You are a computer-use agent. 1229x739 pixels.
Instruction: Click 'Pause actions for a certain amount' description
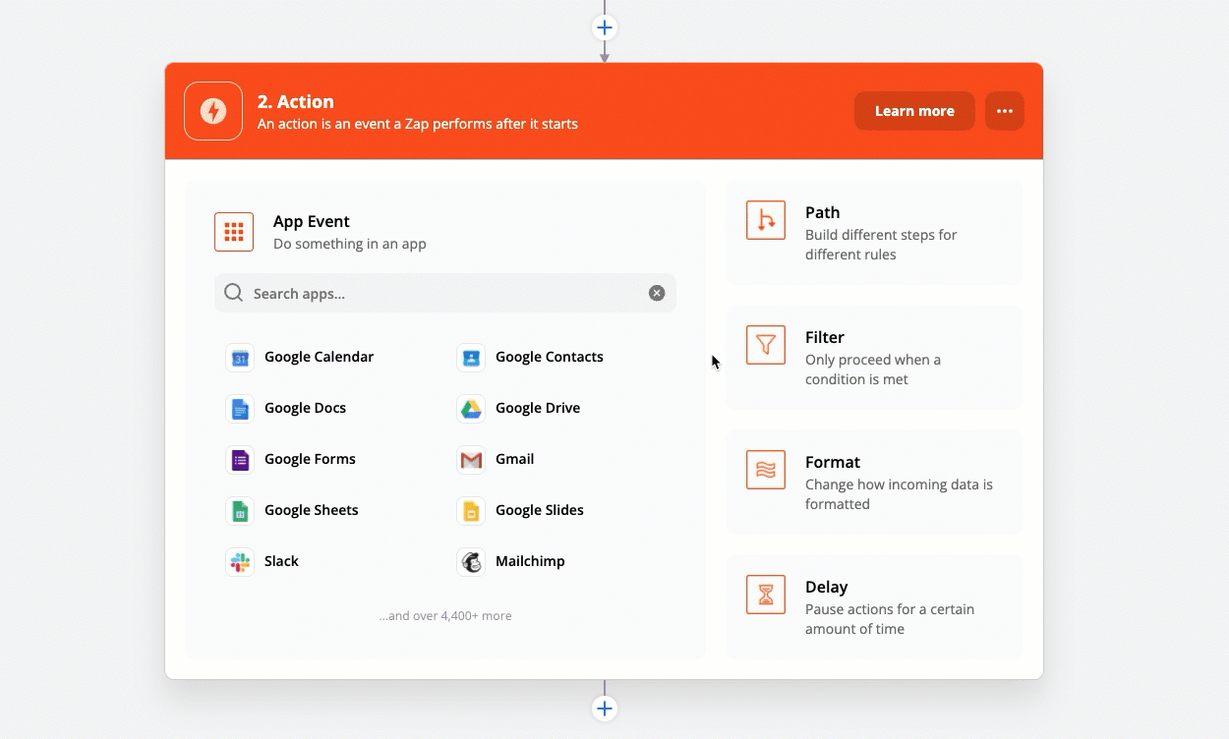click(890, 619)
